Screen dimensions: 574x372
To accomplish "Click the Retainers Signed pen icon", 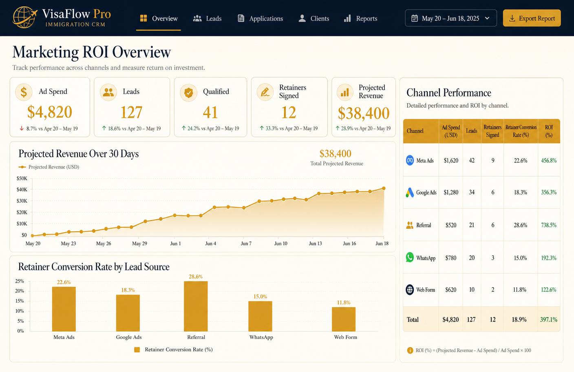I will click(265, 92).
